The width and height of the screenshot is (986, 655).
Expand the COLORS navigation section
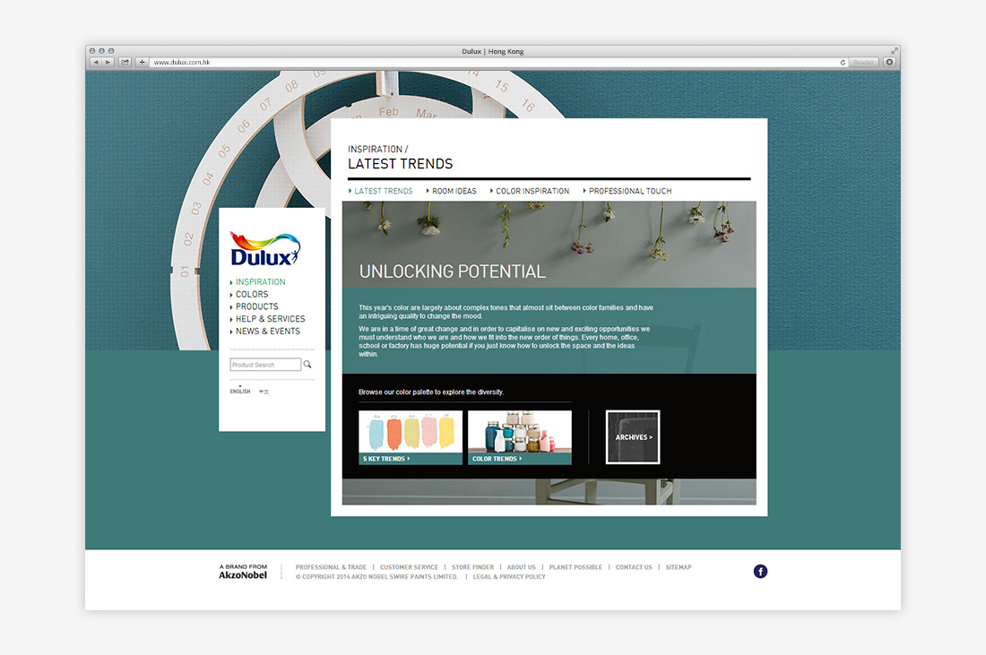pyautogui.click(x=252, y=294)
